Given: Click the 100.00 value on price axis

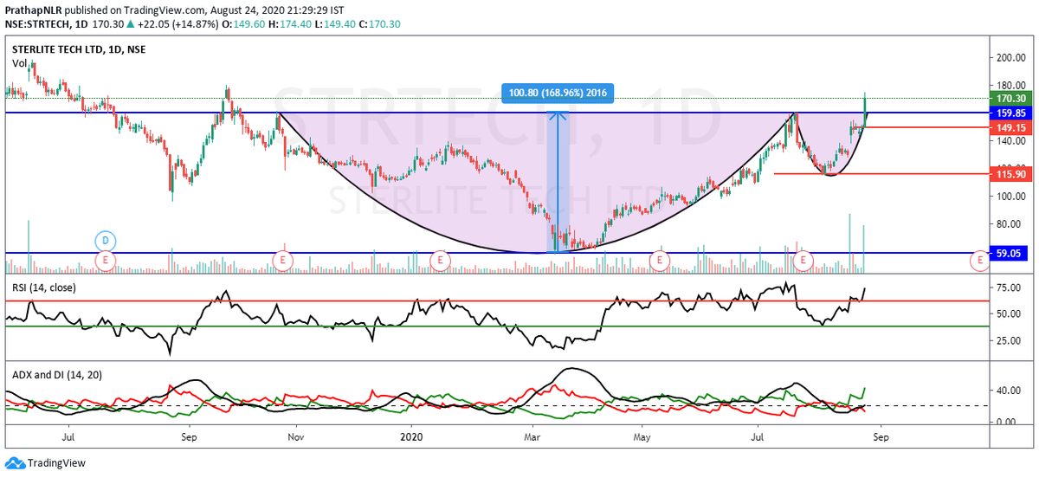Looking at the screenshot, I should (x=1010, y=196).
